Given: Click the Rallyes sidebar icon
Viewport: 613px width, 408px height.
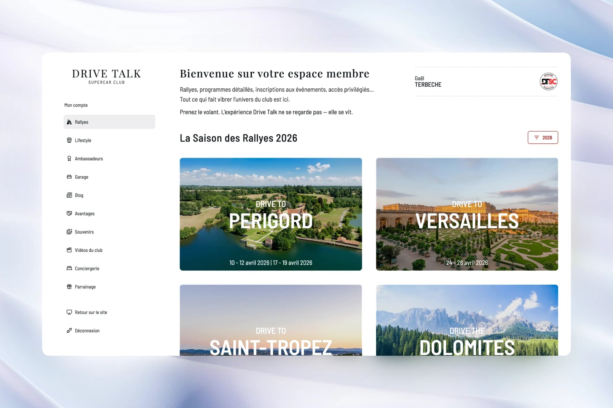Looking at the screenshot, I should pos(69,122).
